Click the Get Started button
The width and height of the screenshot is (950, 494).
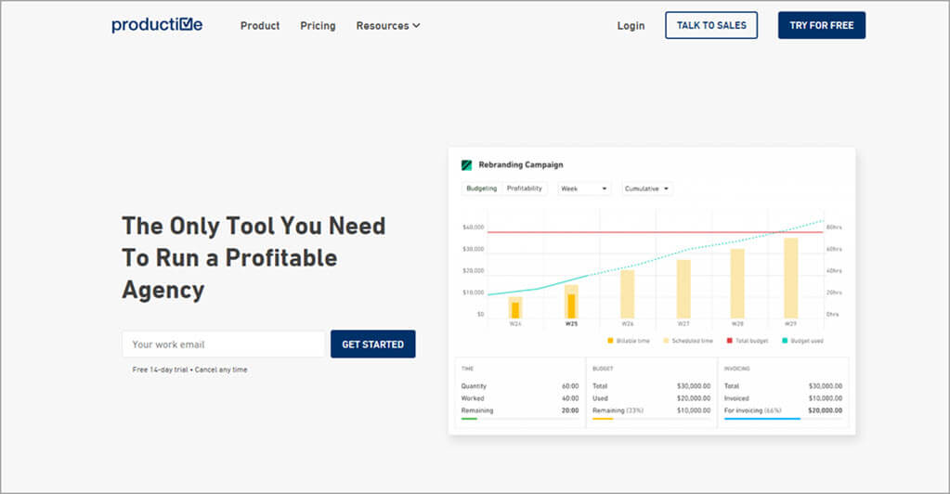coord(372,344)
